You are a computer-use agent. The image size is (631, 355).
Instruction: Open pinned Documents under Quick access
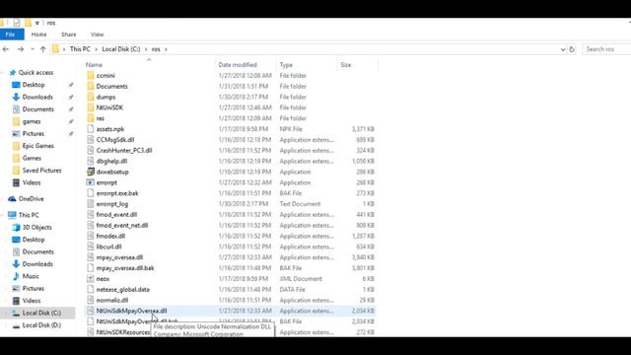(x=37, y=109)
